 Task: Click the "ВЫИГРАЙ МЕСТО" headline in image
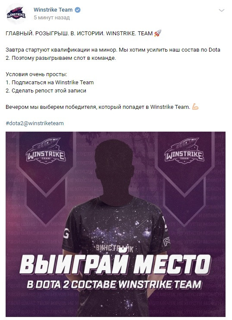[x=115, y=265]
